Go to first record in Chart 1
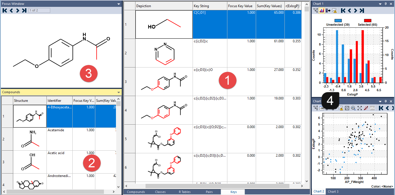The width and height of the screenshot is (395, 195). click(343, 11)
